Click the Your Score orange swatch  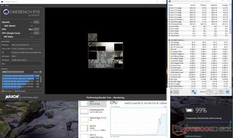pyautogui.click(x=3, y=91)
